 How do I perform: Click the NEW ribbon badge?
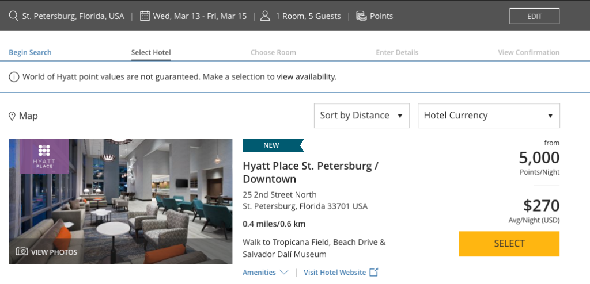click(x=273, y=145)
